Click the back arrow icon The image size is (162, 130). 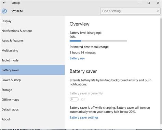pos(4,3)
